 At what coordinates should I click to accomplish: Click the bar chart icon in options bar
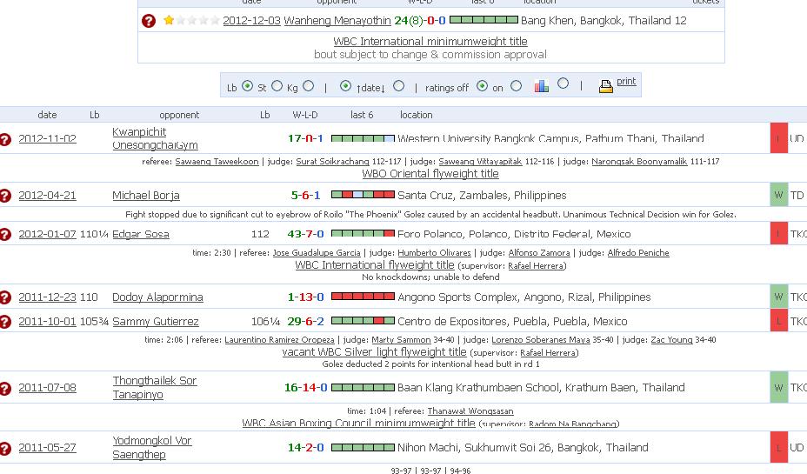(542, 86)
